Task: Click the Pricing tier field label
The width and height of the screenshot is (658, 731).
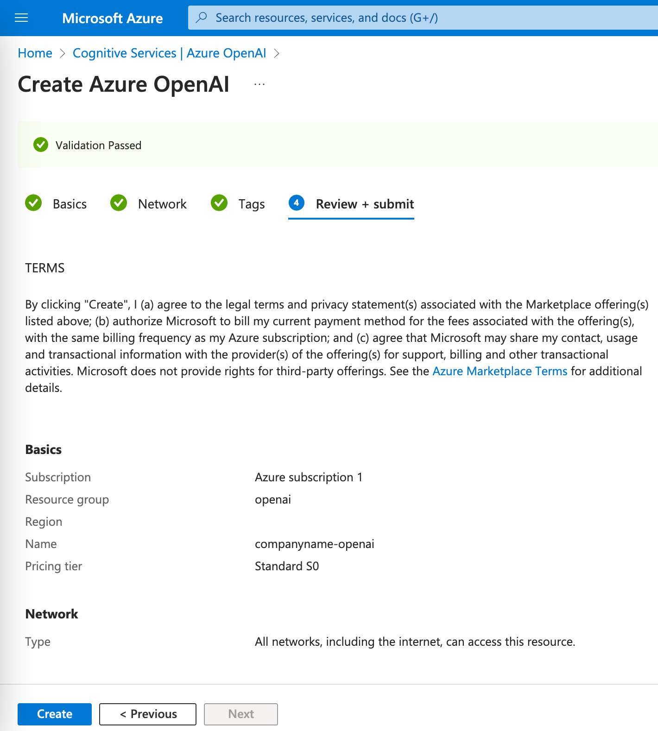Action: pos(54,566)
